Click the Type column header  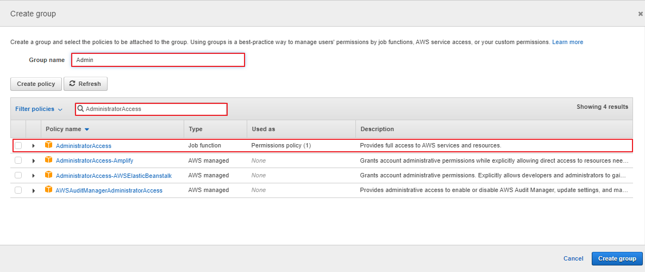pyautogui.click(x=196, y=129)
